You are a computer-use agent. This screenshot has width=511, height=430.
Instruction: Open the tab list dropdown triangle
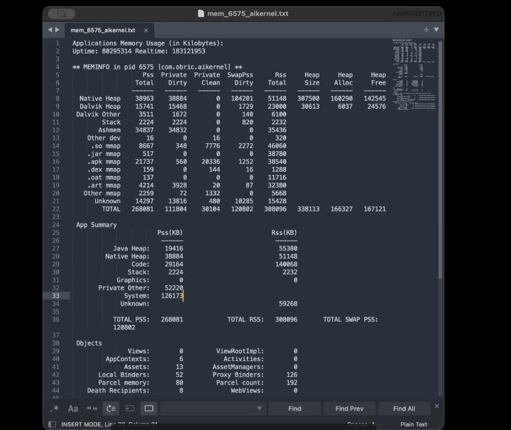[436, 30]
